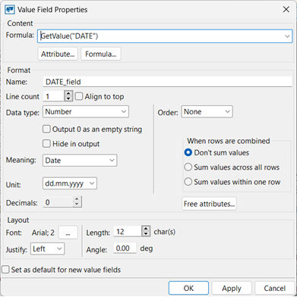Expand the Unit dd.mm.yyyy dropdown
297x297 pixels.
pos(70,183)
